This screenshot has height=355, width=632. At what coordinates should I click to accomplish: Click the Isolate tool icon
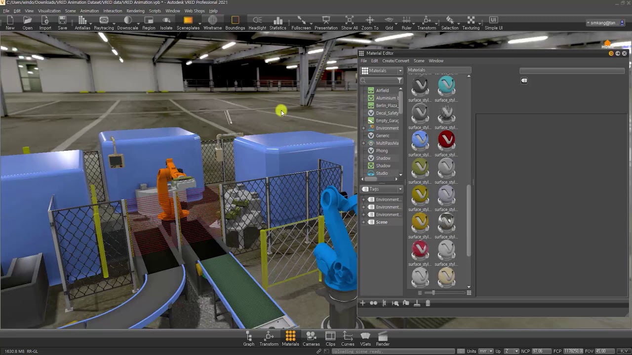[x=166, y=23]
